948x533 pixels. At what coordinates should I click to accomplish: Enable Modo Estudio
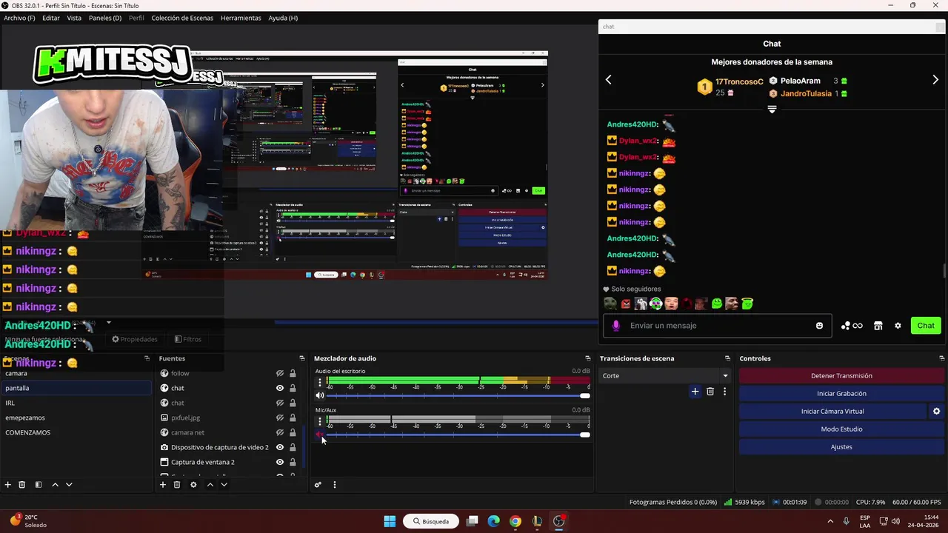click(841, 429)
